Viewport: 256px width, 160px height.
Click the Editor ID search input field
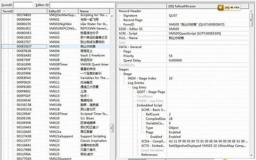81,5
